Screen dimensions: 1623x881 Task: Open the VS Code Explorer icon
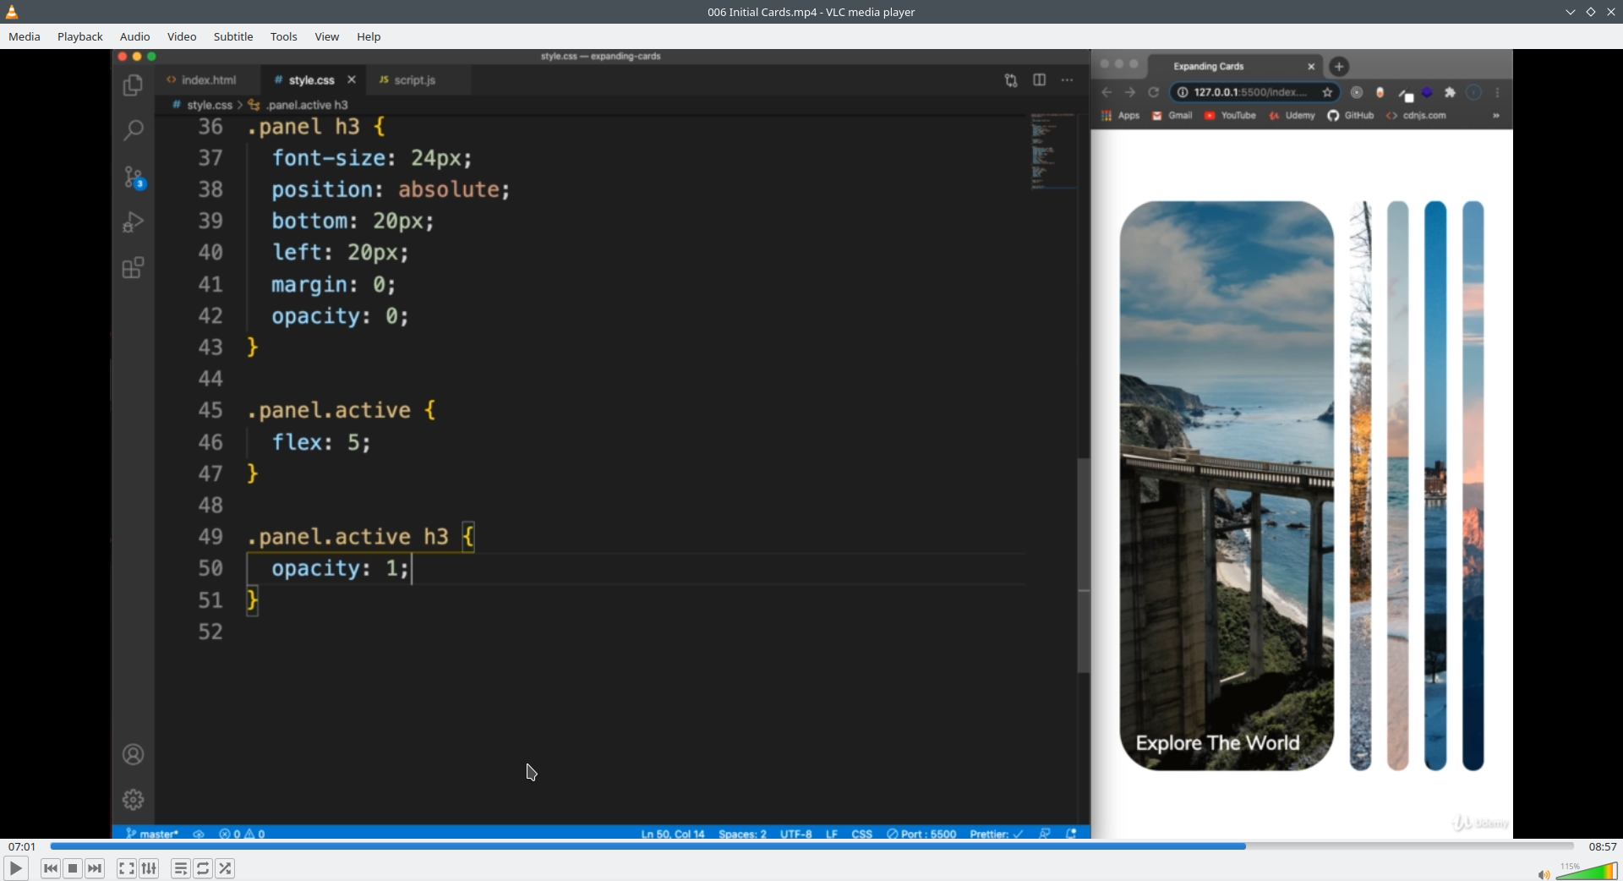pyautogui.click(x=133, y=85)
